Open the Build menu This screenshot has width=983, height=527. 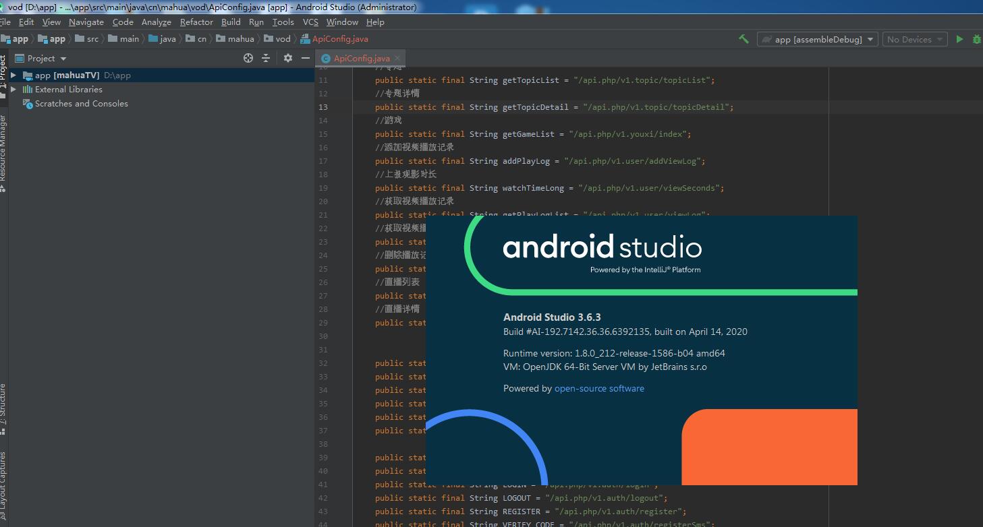(x=231, y=22)
